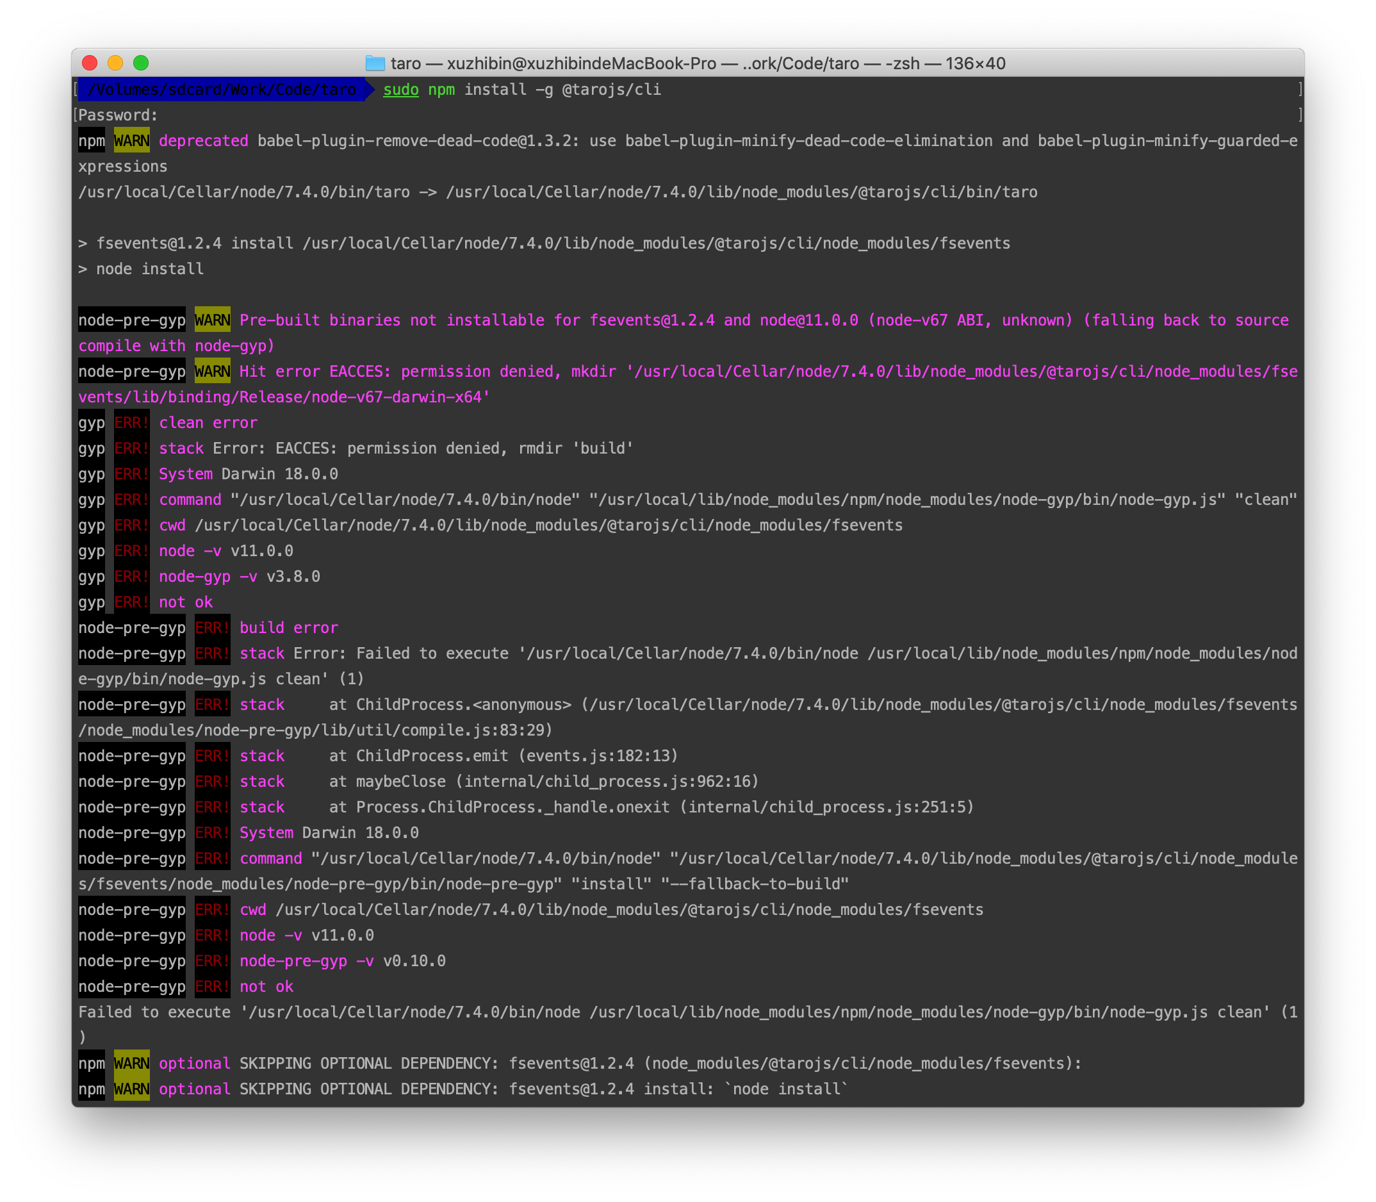Click the first node-pre-gyp WARN badge

tap(212, 320)
